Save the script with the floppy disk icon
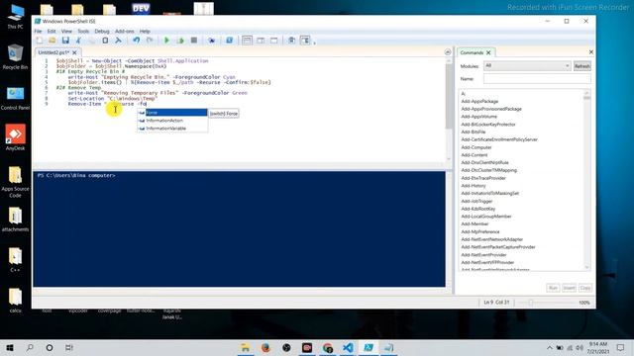Viewport: 634px width, 356px height. pos(65,41)
